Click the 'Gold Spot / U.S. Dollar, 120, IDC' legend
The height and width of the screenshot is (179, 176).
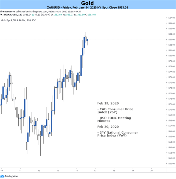point(18,20)
